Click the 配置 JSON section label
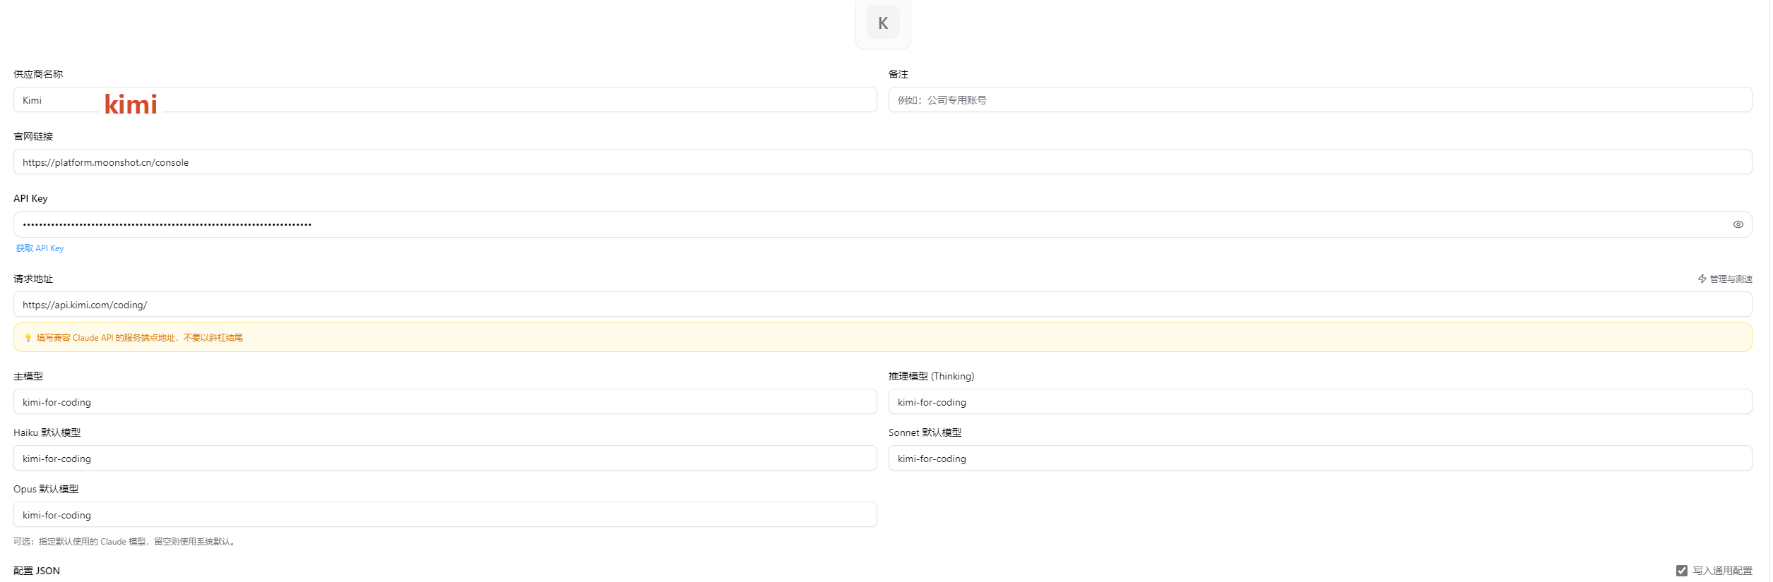This screenshot has height=582, width=1773. point(37,570)
